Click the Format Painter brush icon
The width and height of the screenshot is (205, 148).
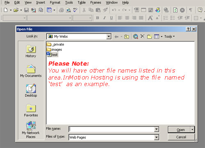tap(105, 10)
